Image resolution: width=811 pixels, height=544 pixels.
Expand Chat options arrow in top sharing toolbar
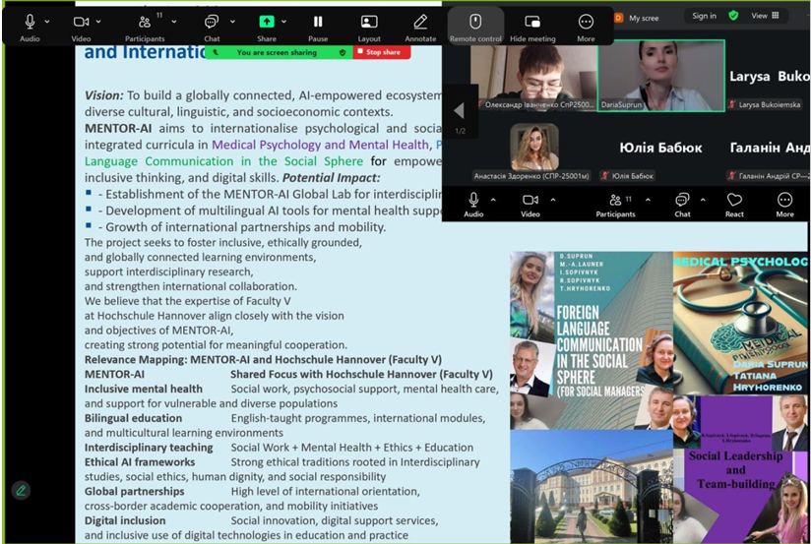coord(232,22)
